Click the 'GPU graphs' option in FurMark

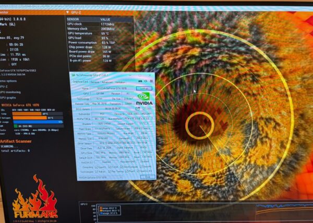[8, 97]
